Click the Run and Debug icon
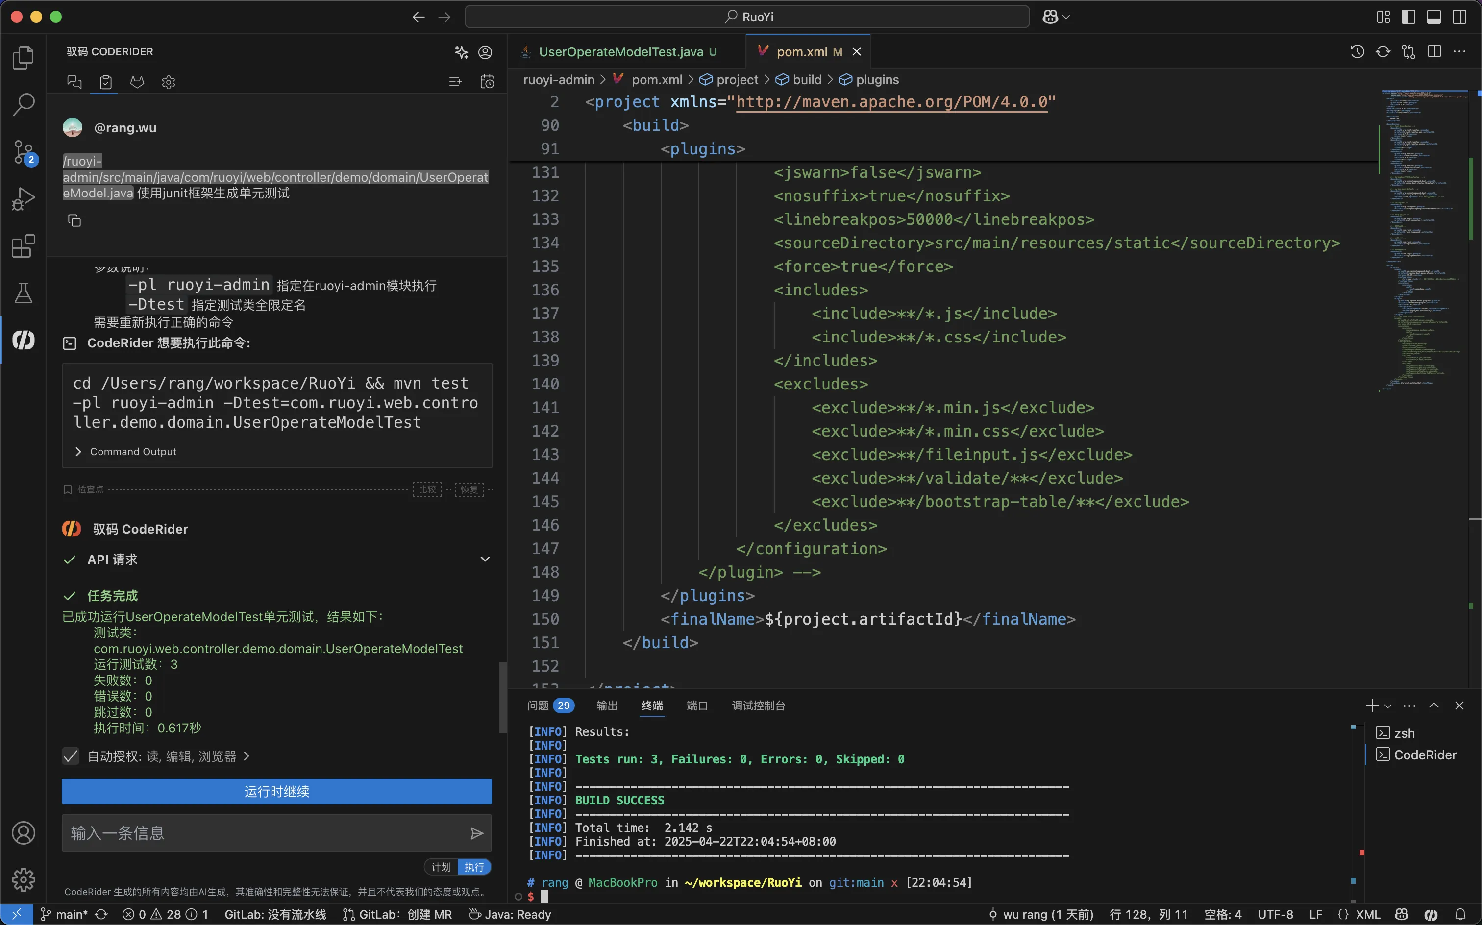Image resolution: width=1482 pixels, height=925 pixels. pyautogui.click(x=23, y=199)
